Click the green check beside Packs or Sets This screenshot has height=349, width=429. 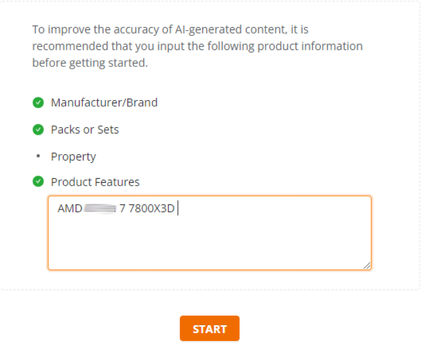38,130
